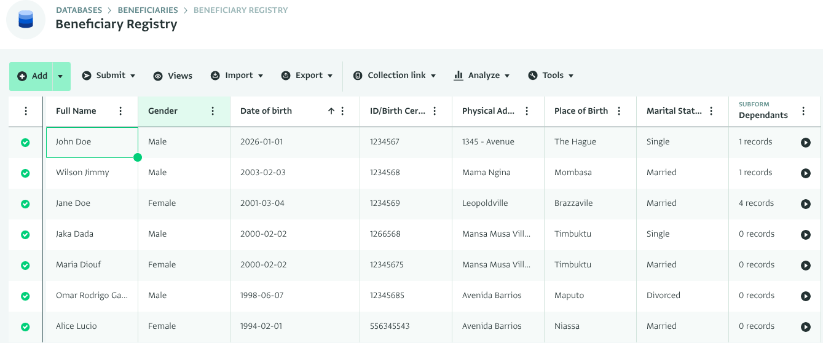Open the Analyze menu
This screenshot has width=823, height=343.
(482, 76)
